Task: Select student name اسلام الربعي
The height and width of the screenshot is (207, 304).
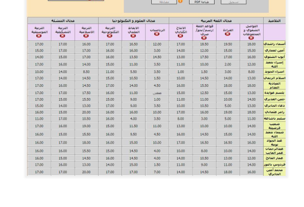Action: tap(274, 78)
